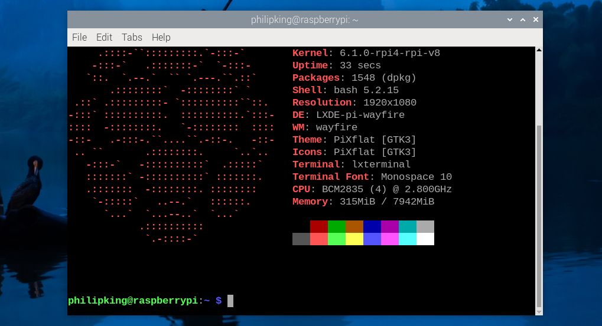
Task: Click the window title philipking@raspberrypi
Action: pos(304,19)
